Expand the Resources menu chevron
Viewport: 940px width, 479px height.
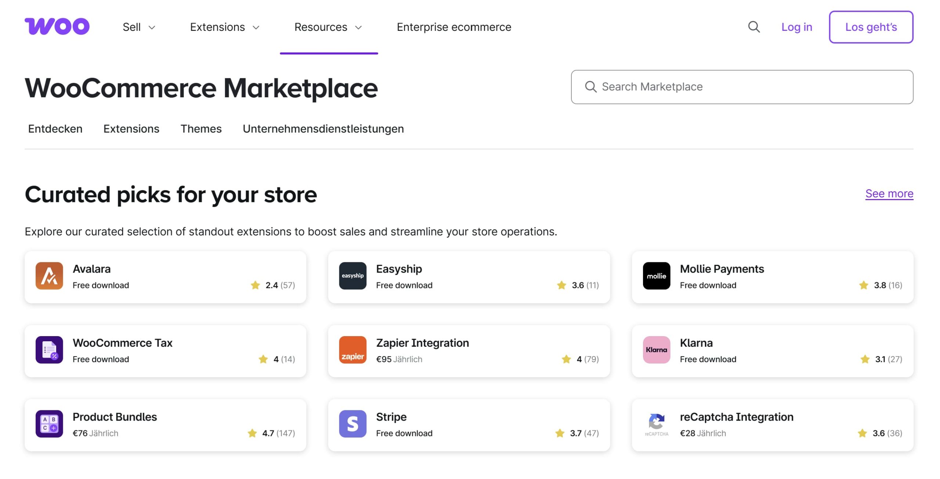click(359, 28)
